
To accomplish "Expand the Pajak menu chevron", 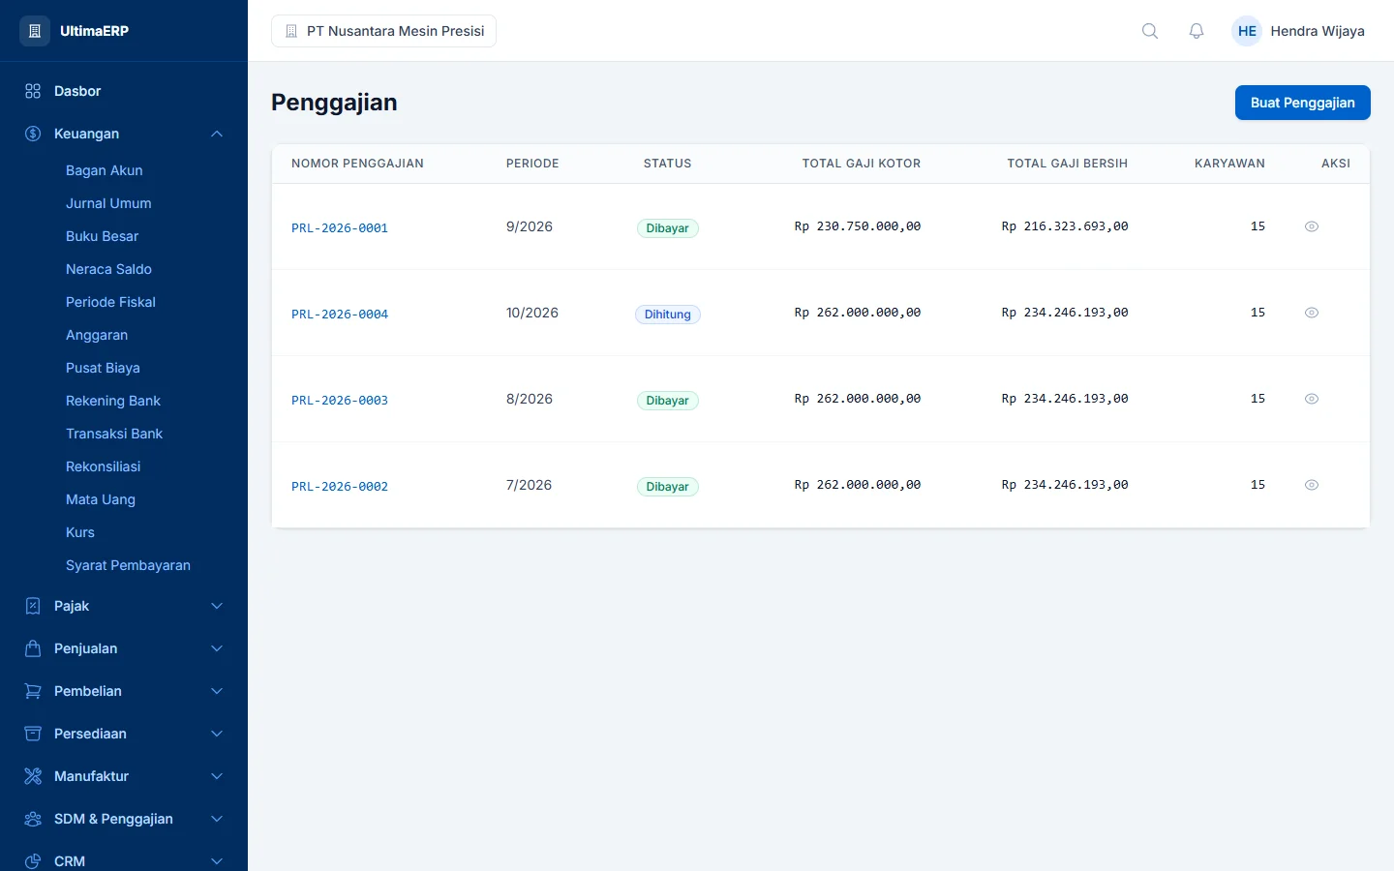I will [x=217, y=606].
